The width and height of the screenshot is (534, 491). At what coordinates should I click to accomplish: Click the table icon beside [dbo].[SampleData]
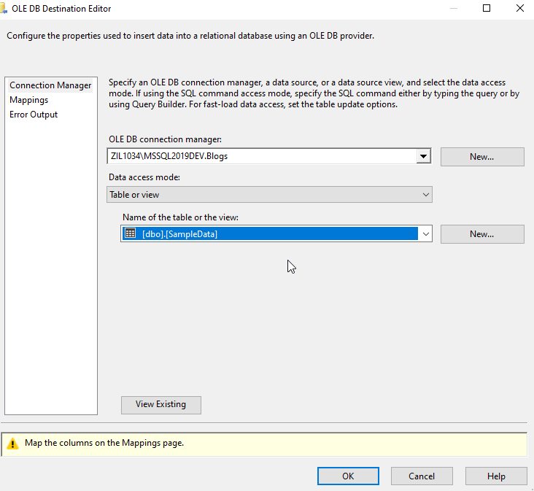[x=130, y=233]
